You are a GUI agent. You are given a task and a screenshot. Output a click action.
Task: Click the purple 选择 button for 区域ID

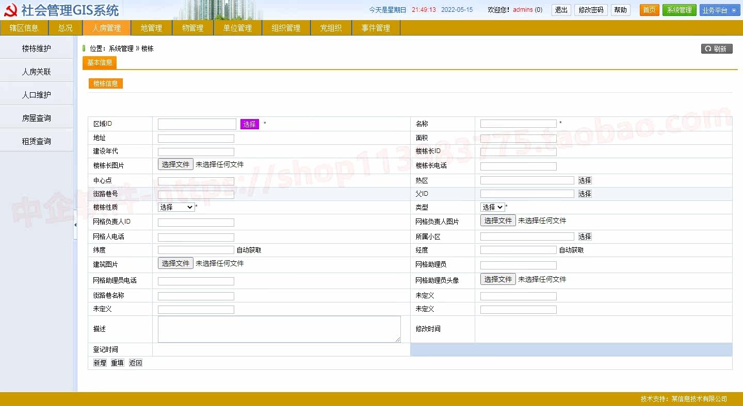(250, 124)
